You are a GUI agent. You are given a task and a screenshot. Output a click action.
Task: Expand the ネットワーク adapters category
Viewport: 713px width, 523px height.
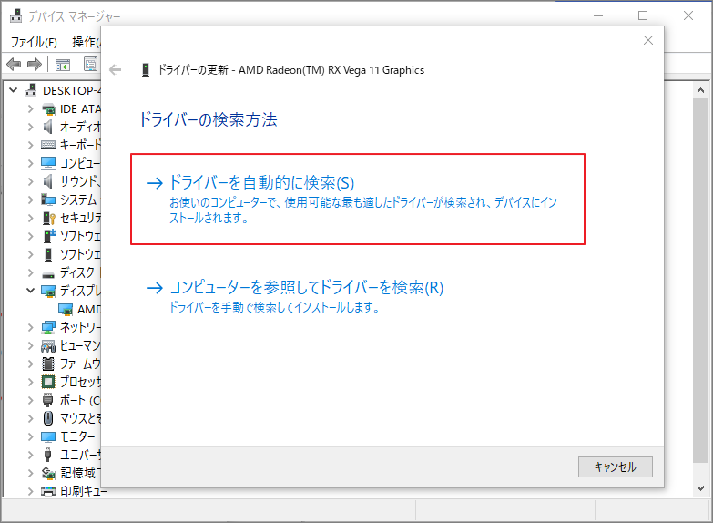pos(30,327)
